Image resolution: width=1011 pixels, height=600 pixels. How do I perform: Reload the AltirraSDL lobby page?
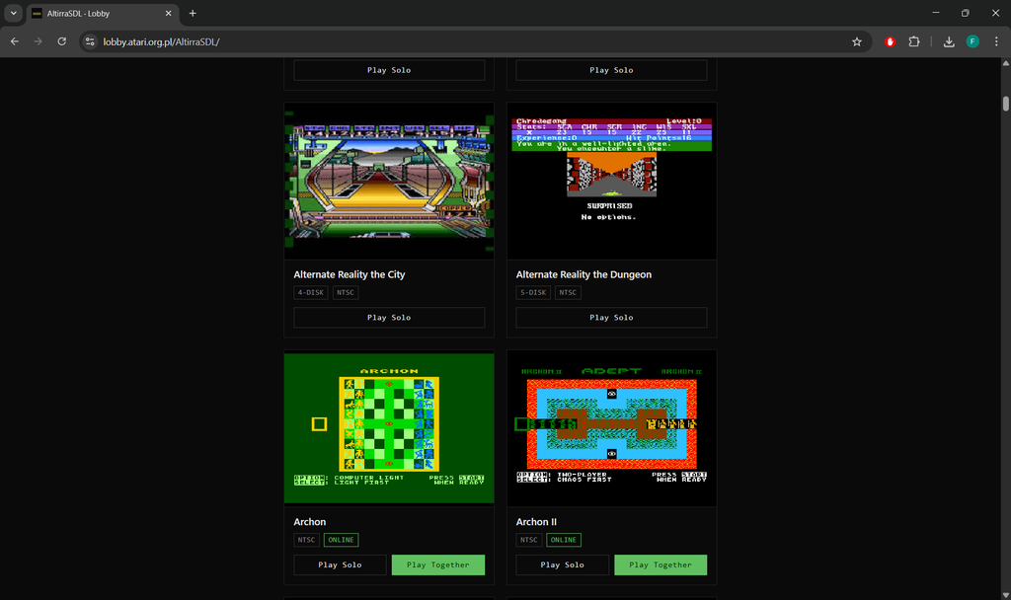click(62, 41)
